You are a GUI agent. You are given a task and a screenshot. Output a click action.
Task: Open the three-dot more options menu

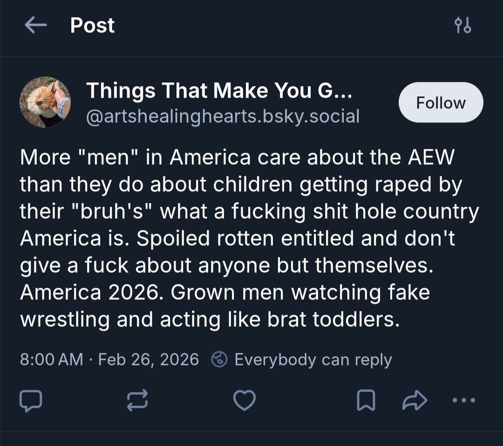pyautogui.click(x=464, y=400)
